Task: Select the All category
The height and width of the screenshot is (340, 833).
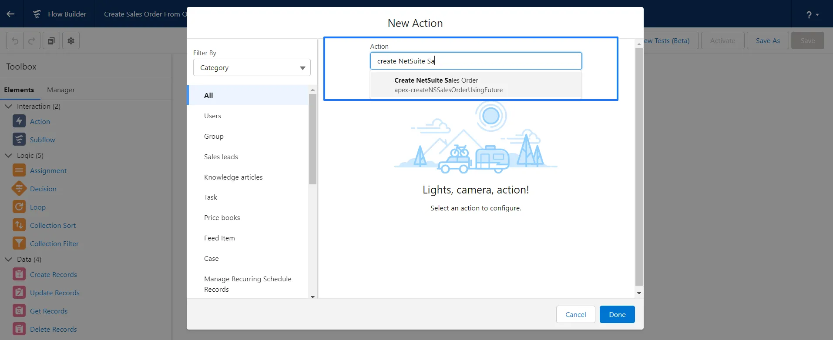Action: click(248, 95)
